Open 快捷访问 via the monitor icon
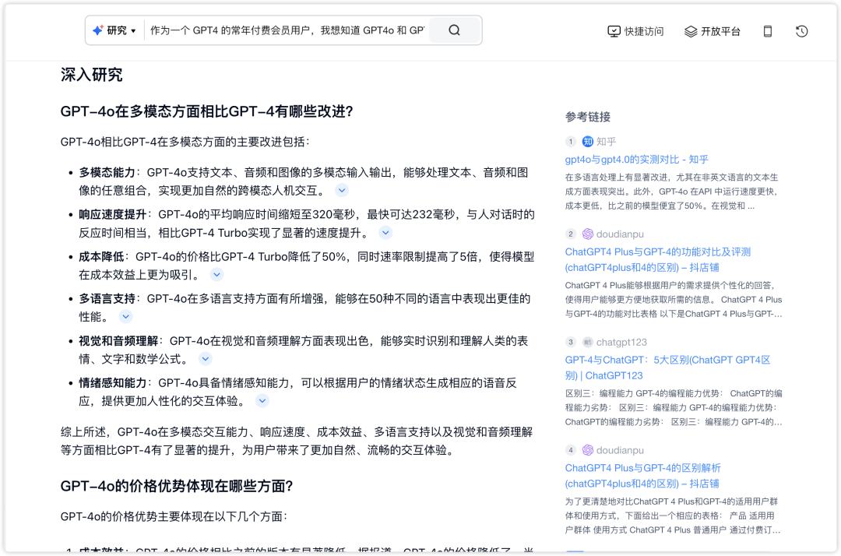 pos(616,31)
